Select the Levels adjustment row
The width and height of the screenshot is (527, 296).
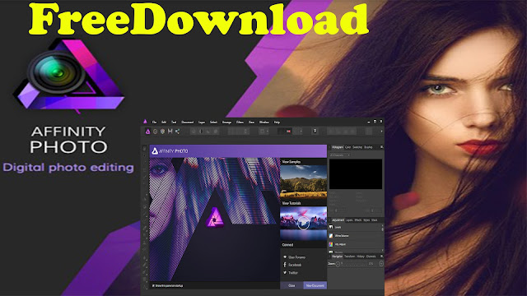pyautogui.click(x=355, y=227)
